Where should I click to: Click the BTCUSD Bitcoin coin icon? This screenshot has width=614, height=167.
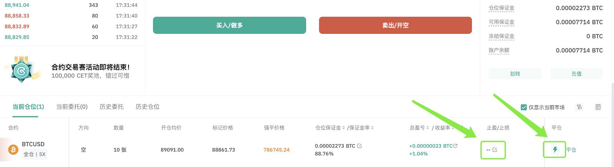pyautogui.click(x=13, y=150)
